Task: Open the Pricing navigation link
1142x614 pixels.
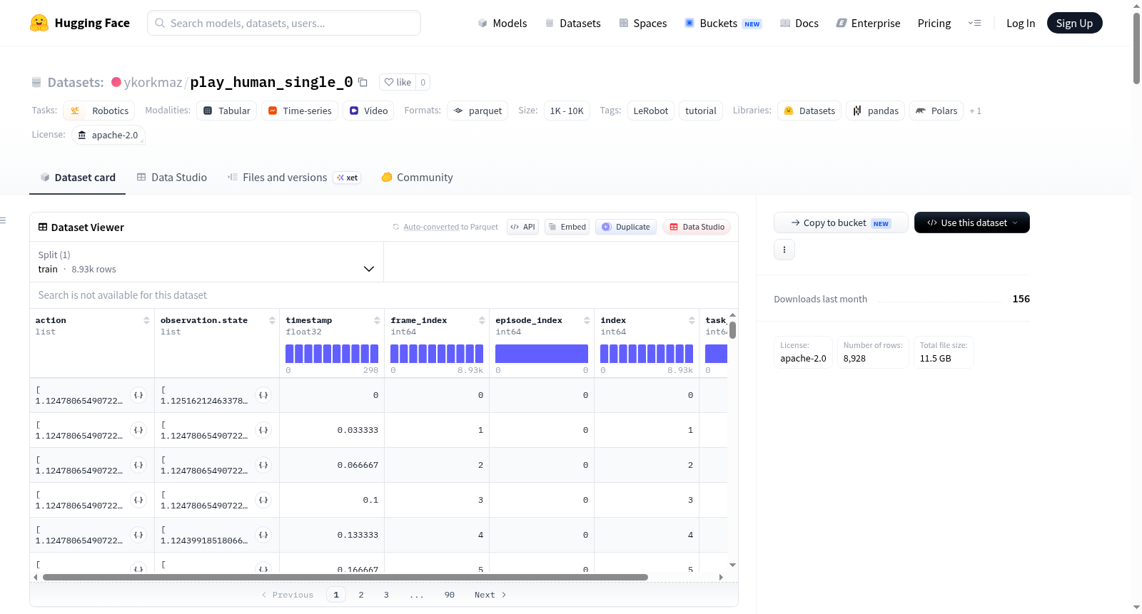Action: 934,23
